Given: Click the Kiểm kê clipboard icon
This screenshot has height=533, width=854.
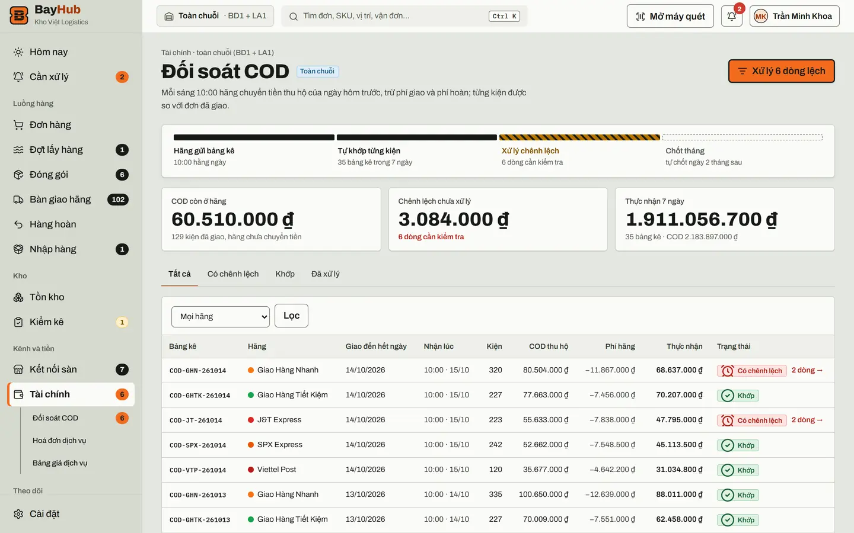Looking at the screenshot, I should [18, 322].
